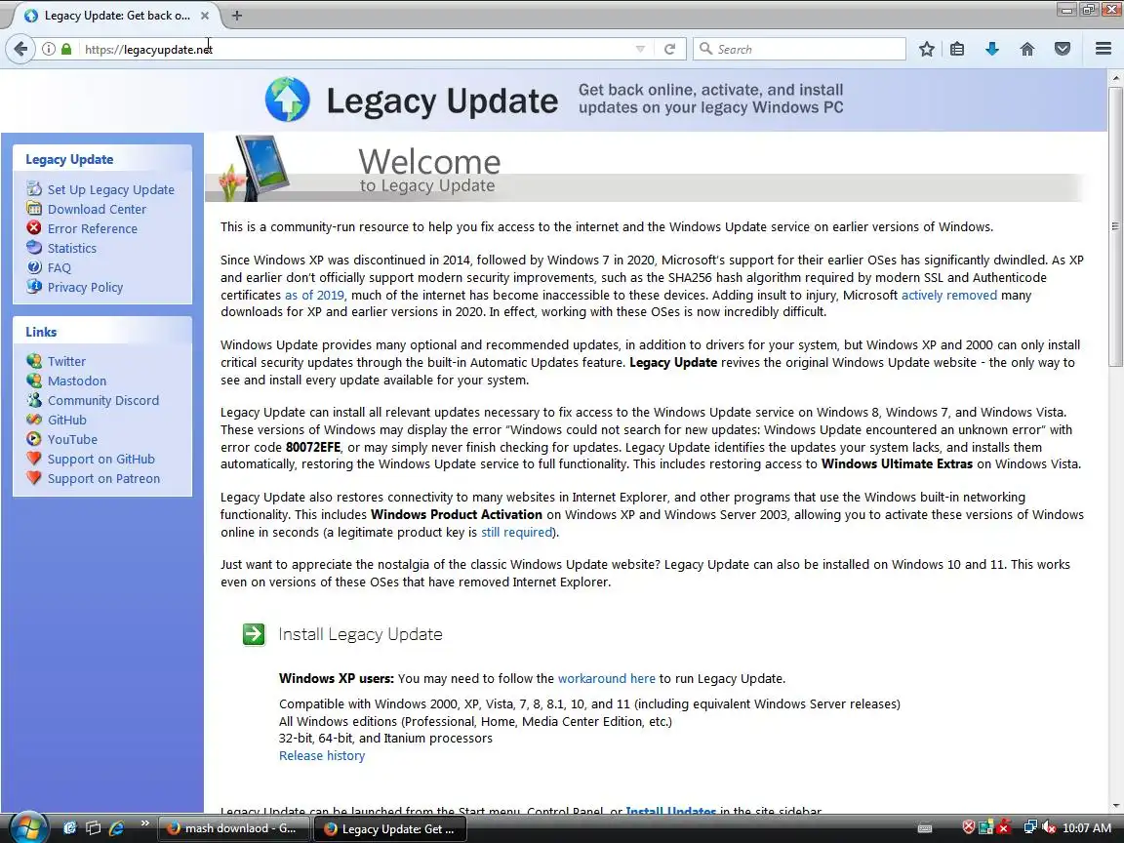Click the green padlock security icon

tap(66, 49)
